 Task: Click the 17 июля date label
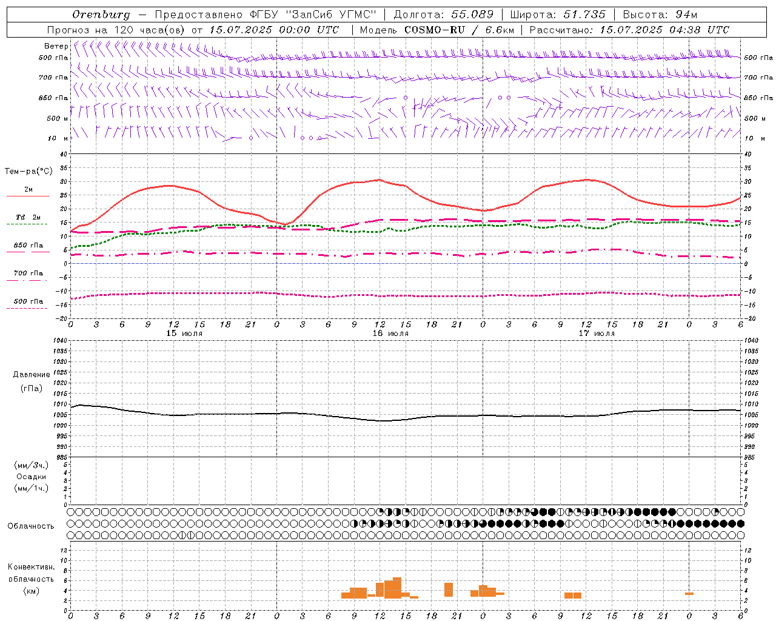[x=597, y=334]
